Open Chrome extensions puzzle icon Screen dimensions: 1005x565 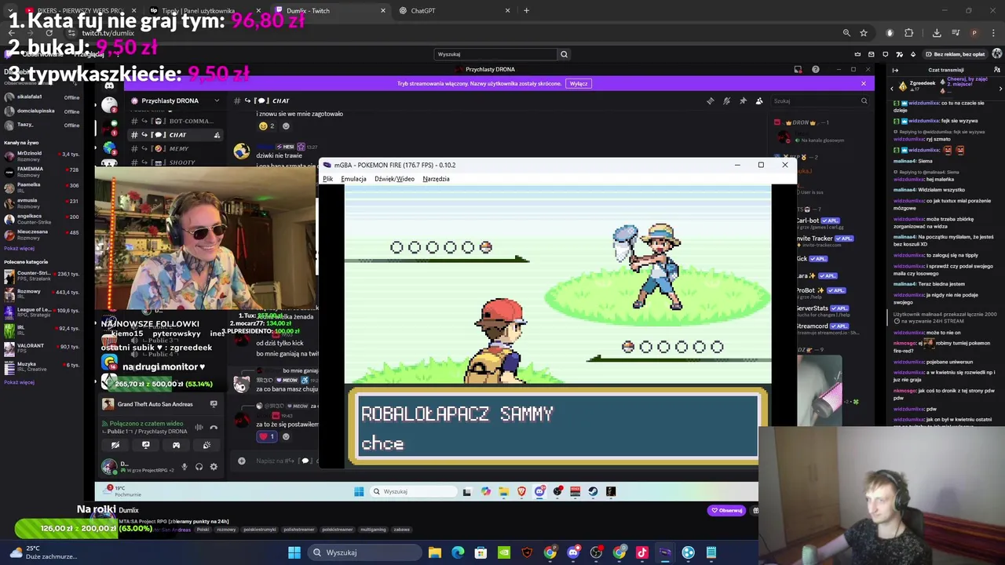(x=909, y=33)
